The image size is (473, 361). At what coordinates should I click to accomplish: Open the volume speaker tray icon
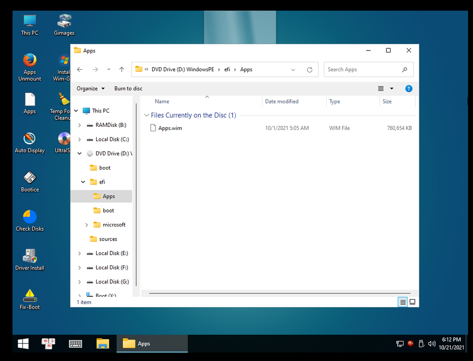pyautogui.click(x=432, y=343)
